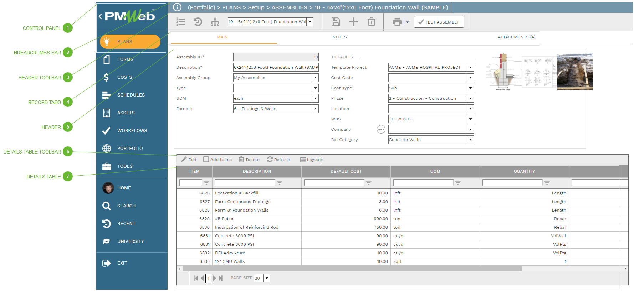Click the trash icon in header toolbar
This screenshot has height=291, width=634.
click(x=371, y=22)
